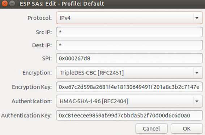Open the HMAC-SHA-1-96 [RFC2404] authentication selector
Screen dimensions: 205x135
[129, 101]
